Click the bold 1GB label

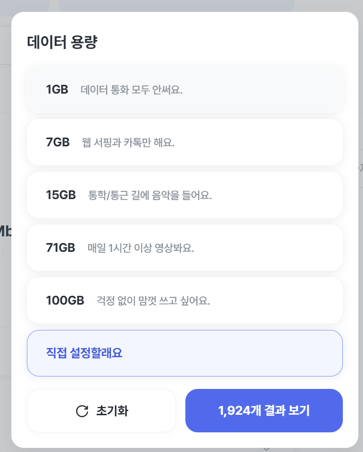coord(58,89)
